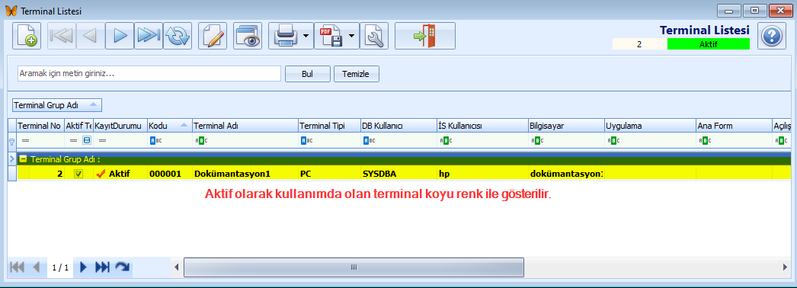Toggle active checkbox in Dokümantasyon1 row

pyautogui.click(x=78, y=174)
